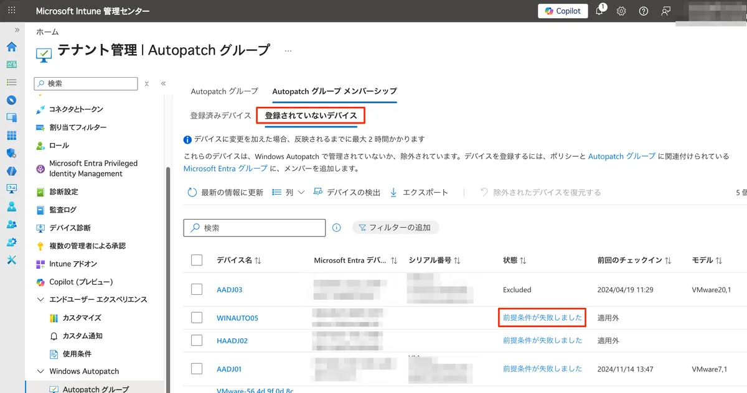Open the app launcher grid icon

click(x=12, y=11)
